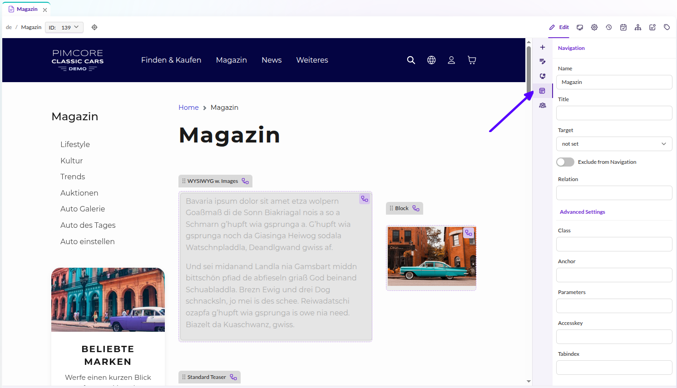677x388 pixels.
Task: Grab the drag handle of WYSIWYG w. Images
Action: [184, 181]
